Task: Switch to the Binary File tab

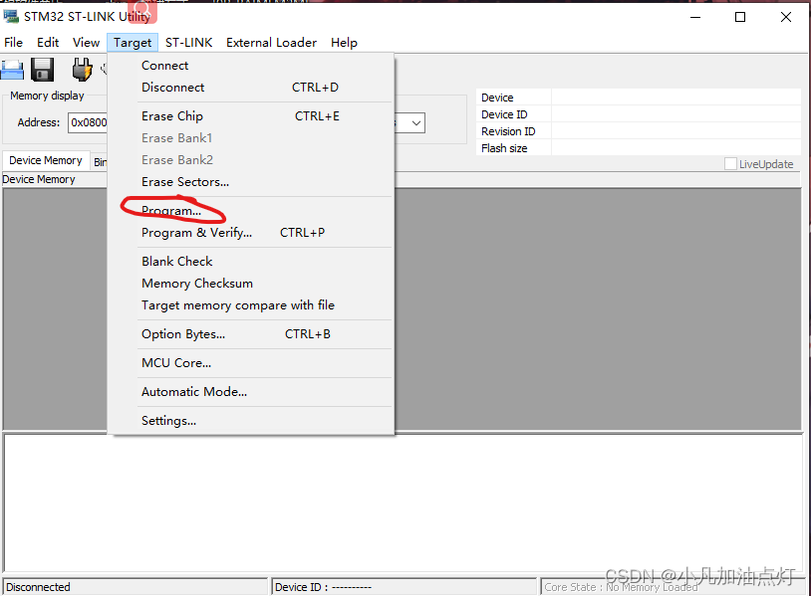Action: [100, 162]
